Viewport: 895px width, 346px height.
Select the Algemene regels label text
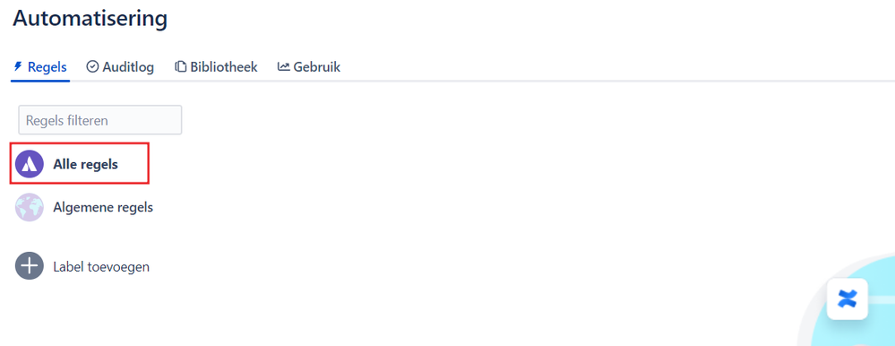pos(103,207)
